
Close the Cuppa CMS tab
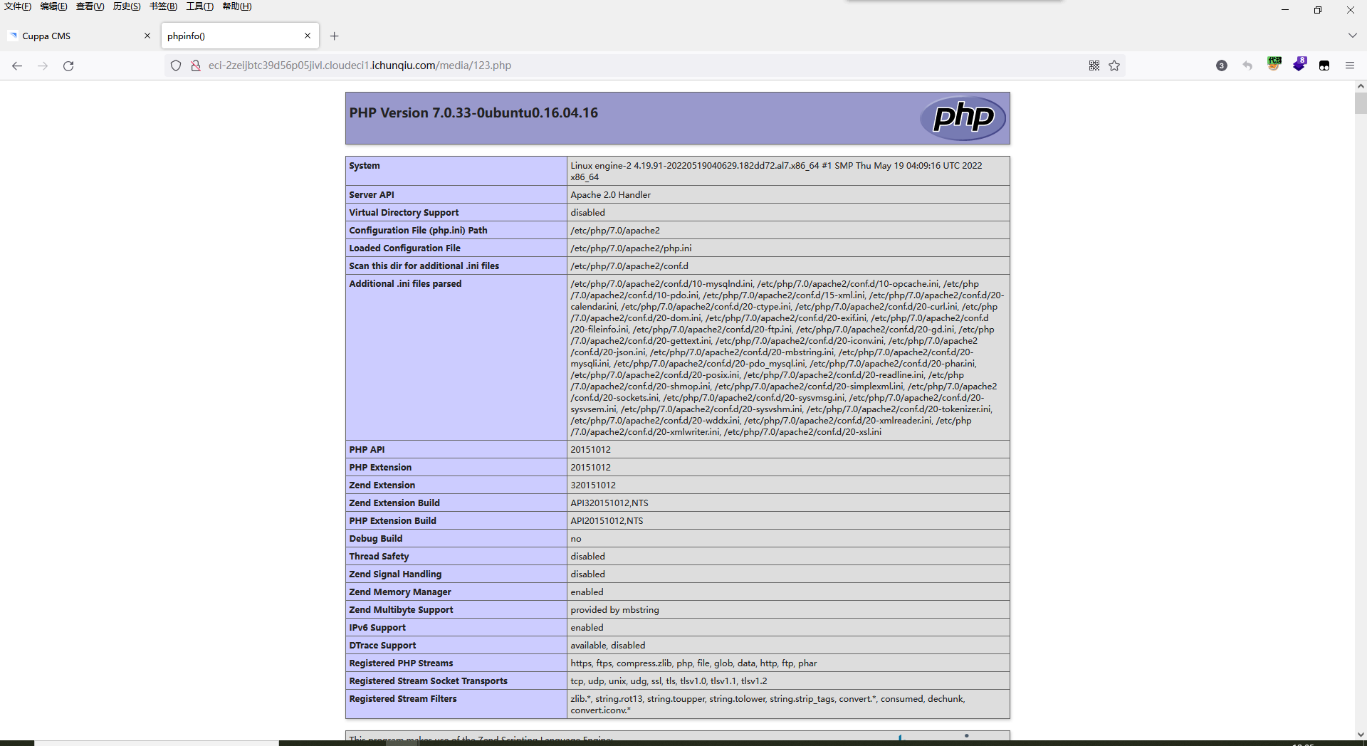point(147,36)
